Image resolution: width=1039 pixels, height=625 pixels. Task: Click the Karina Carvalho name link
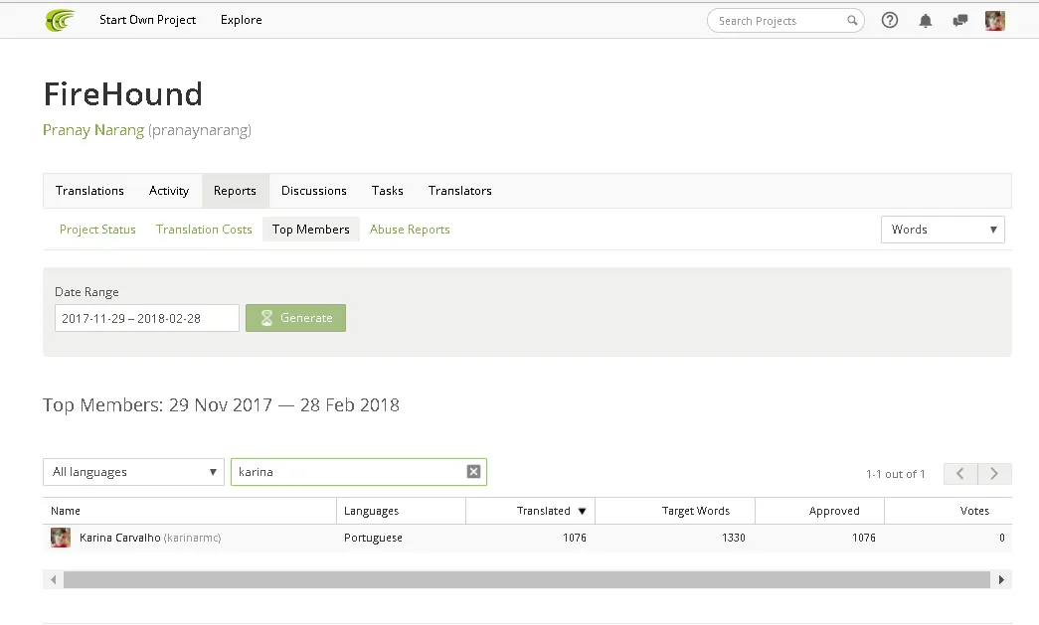[120, 538]
